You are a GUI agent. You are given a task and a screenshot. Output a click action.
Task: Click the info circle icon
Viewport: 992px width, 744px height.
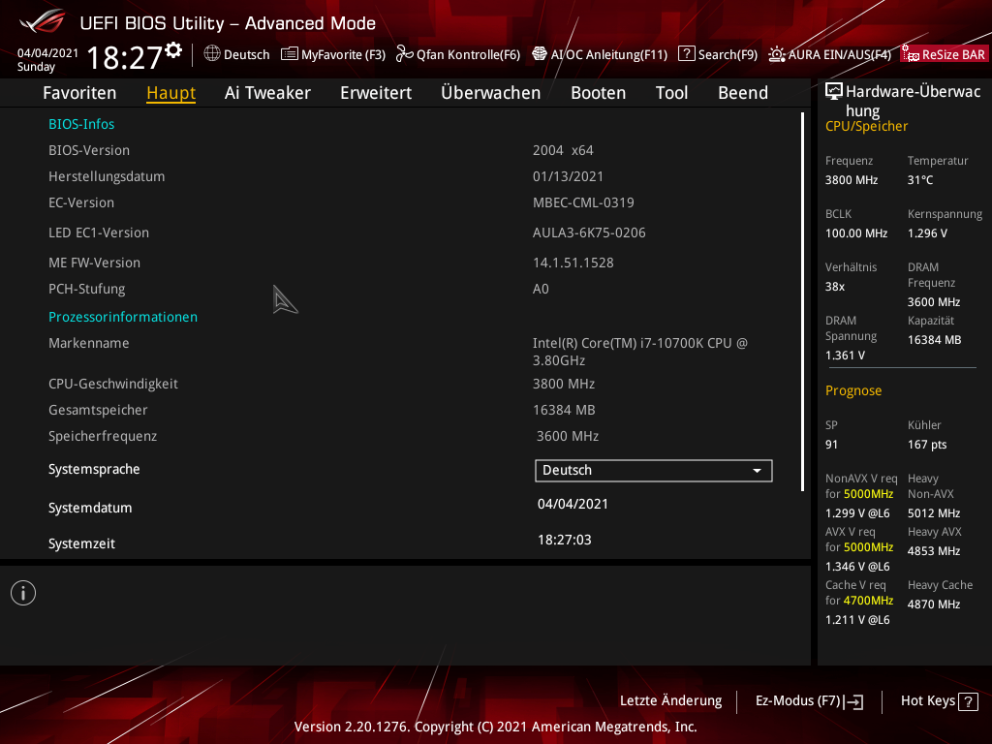pyautogui.click(x=23, y=593)
